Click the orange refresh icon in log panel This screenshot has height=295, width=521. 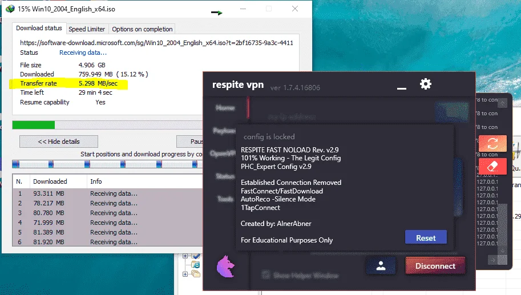click(493, 143)
